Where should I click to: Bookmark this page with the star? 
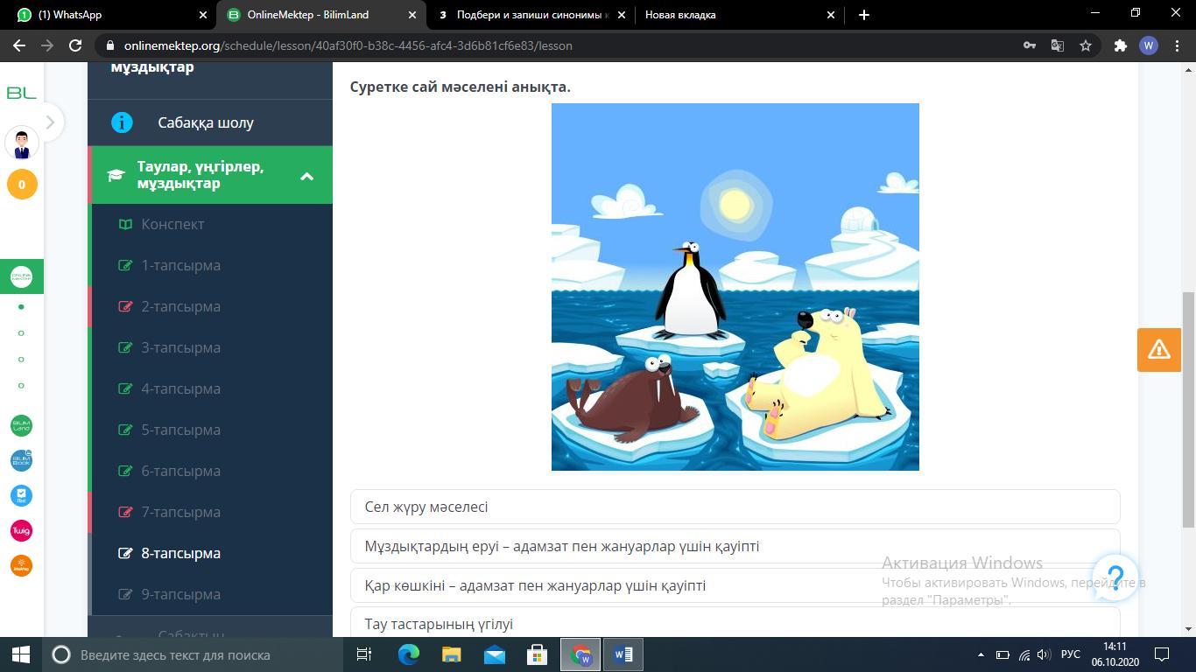[1086, 45]
